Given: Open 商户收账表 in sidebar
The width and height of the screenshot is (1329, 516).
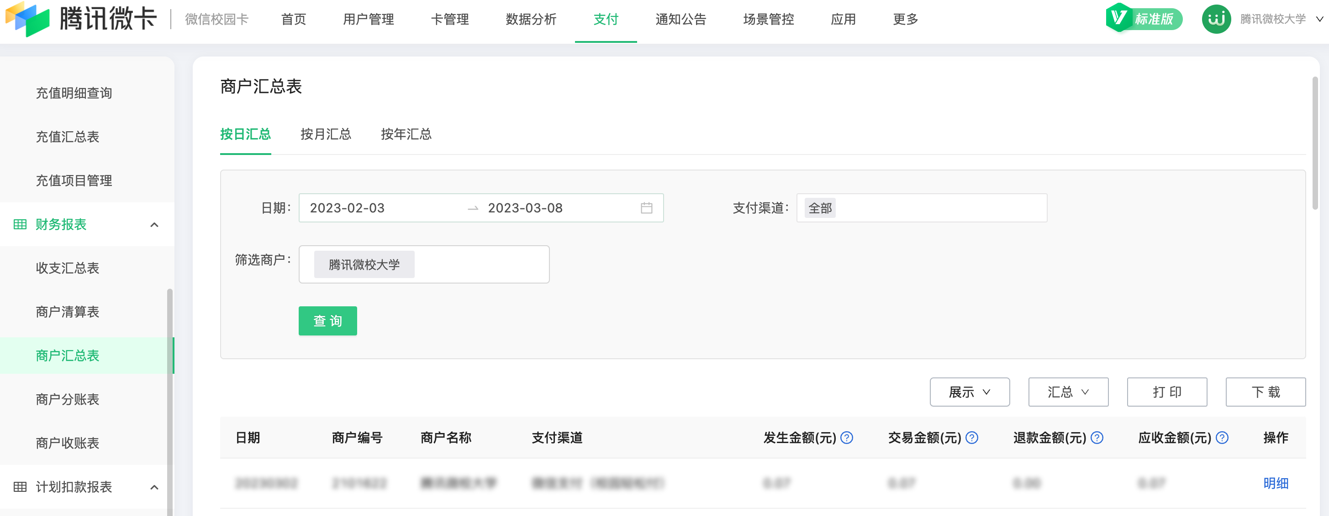Looking at the screenshot, I should 67,444.
